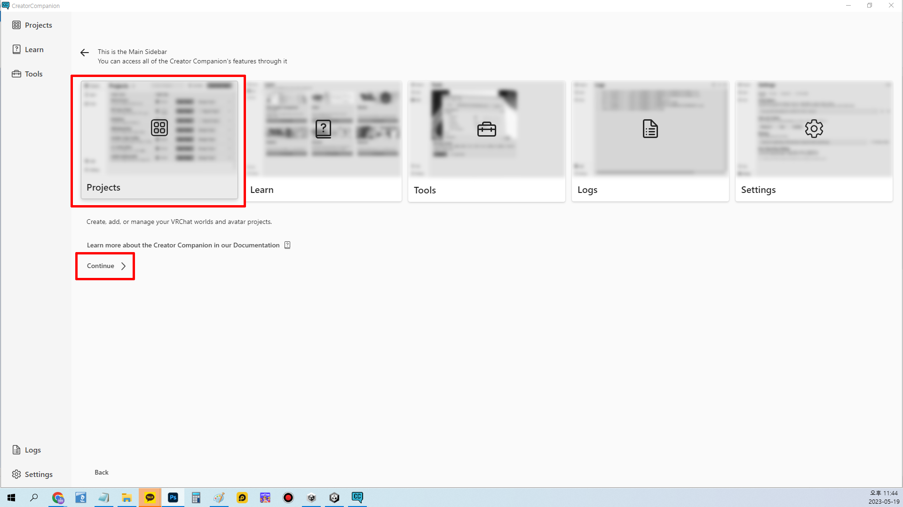
Task: Open Chrome from the taskbar
Action: [58, 498]
